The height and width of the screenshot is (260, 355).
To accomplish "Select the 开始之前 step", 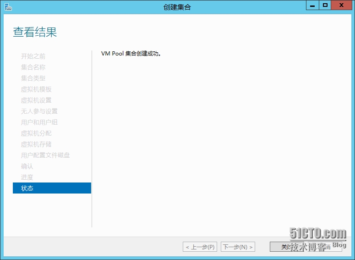I will click(x=33, y=56).
